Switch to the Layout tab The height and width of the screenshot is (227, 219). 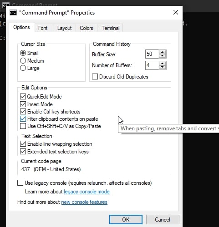coord(64,28)
